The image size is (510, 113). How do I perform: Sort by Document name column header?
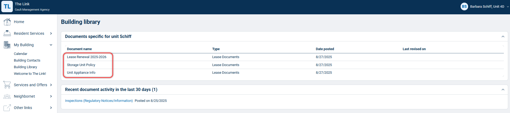79,49
